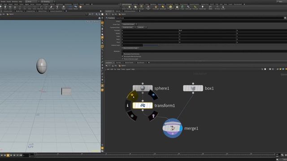Click the Spray Paint shelf tool
287x161 pixels.
pos(52,7)
